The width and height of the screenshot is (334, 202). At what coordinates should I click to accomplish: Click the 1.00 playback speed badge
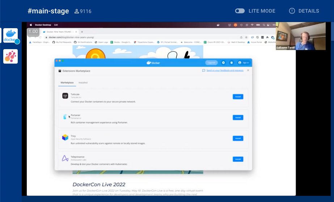click(33, 32)
